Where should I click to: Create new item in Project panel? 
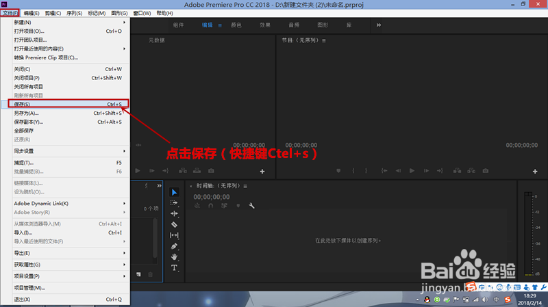(x=138, y=274)
